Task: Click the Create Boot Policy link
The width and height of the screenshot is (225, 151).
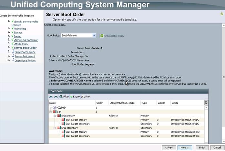Action: pos(114,36)
